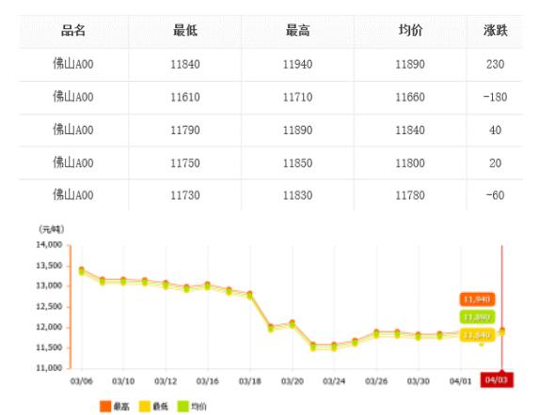Image resolution: width=539 pixels, height=415 pixels.
Task: Click the highlighted red 04/03 date marker
Action: coord(497,379)
